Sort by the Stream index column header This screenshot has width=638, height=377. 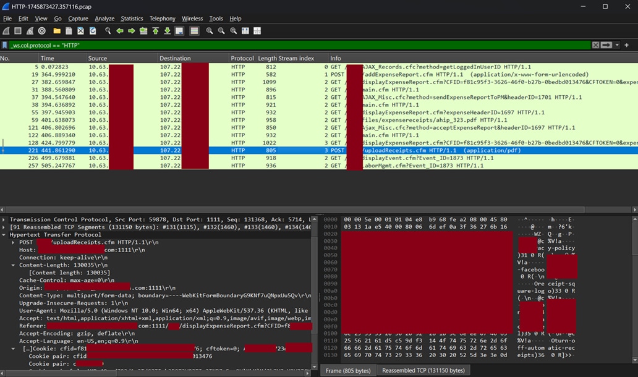click(x=303, y=58)
